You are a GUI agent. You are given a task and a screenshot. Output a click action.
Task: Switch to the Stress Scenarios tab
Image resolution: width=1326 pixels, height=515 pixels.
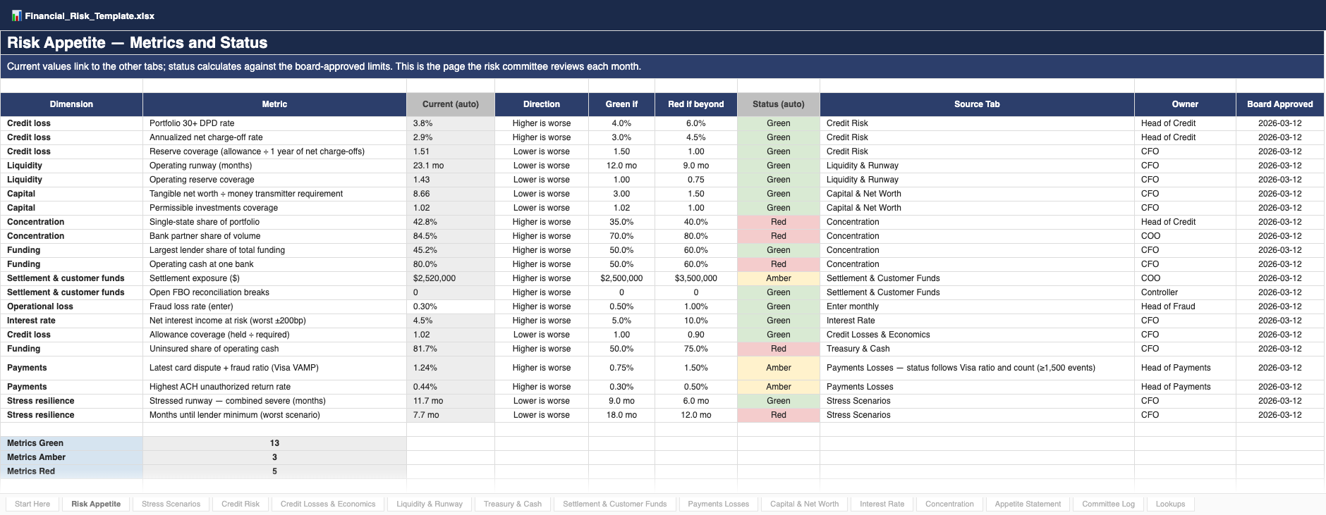171,504
